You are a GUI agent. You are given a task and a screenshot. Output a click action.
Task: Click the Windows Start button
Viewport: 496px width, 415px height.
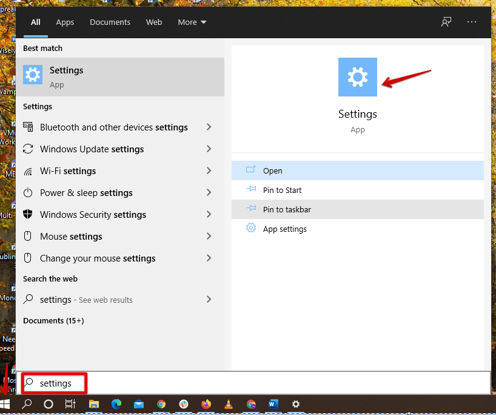pos(5,404)
